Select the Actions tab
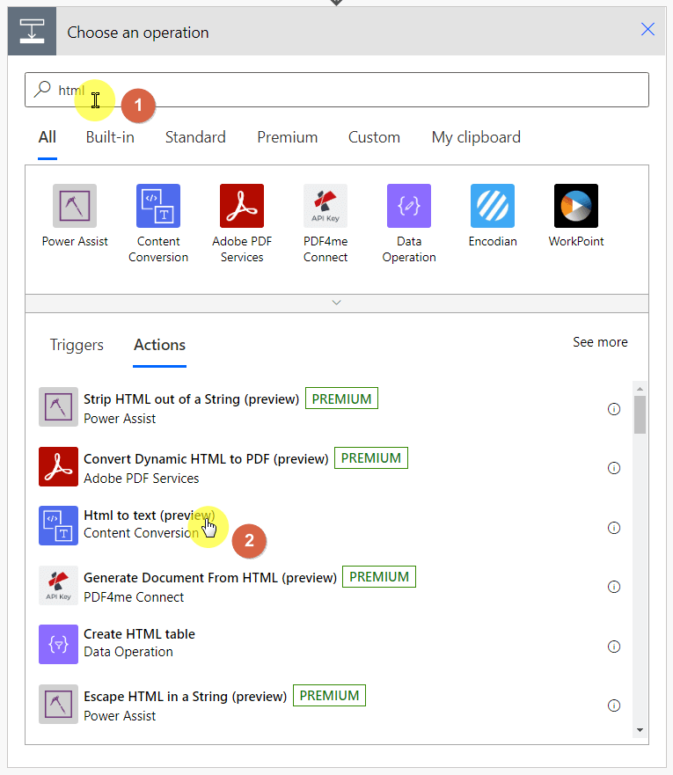 [x=159, y=345]
